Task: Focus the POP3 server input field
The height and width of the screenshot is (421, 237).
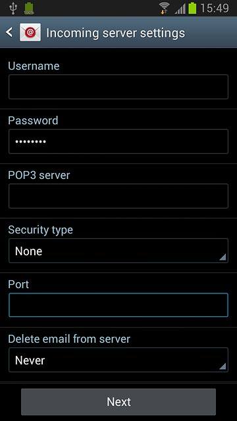Action: point(118,196)
